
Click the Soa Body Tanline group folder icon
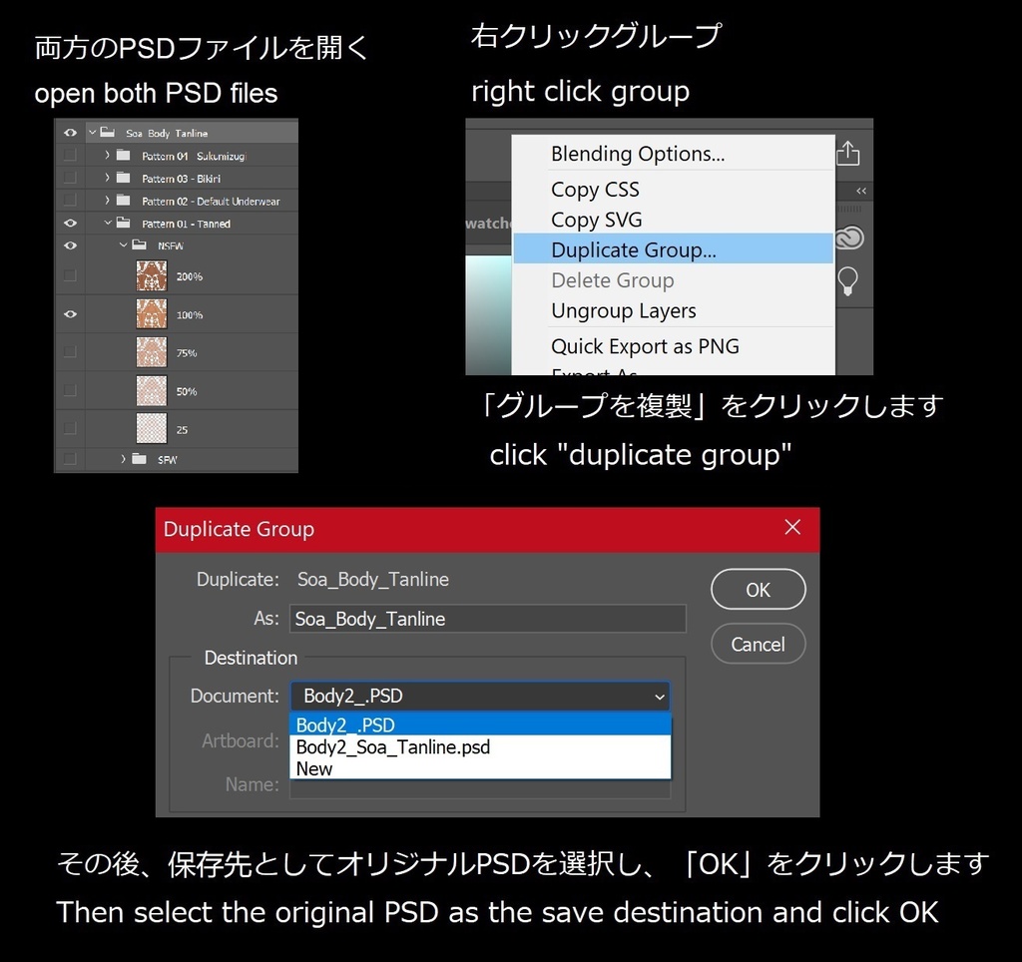pos(107,133)
